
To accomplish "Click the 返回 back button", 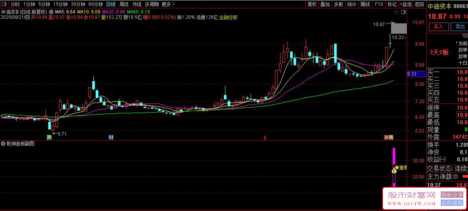I will click(x=419, y=4).
